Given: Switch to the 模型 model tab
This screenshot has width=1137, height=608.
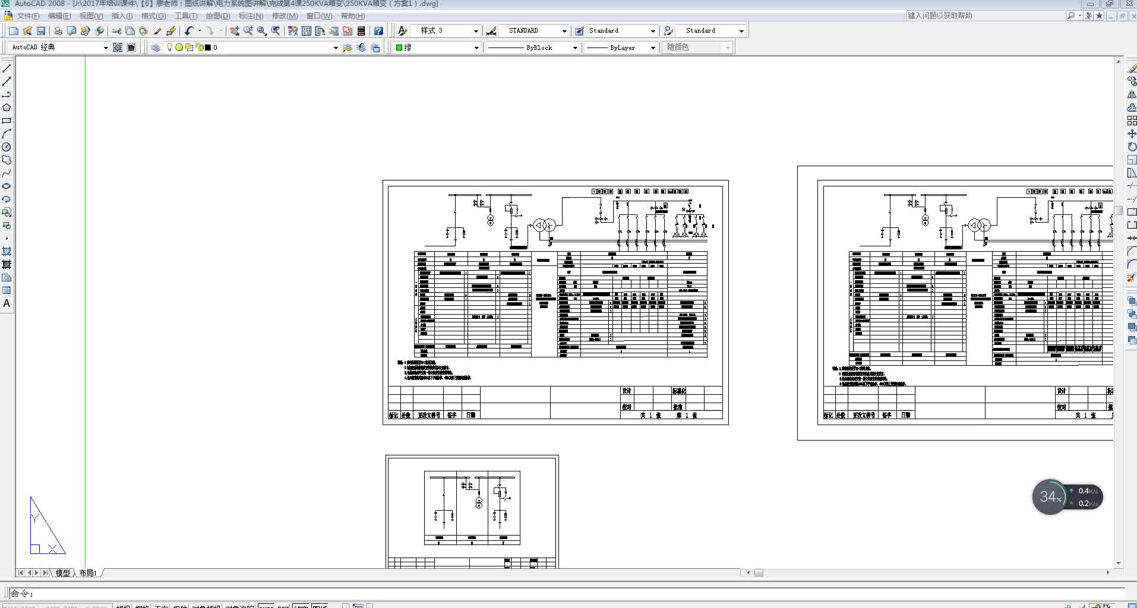Looking at the screenshot, I should pyautogui.click(x=63, y=573).
